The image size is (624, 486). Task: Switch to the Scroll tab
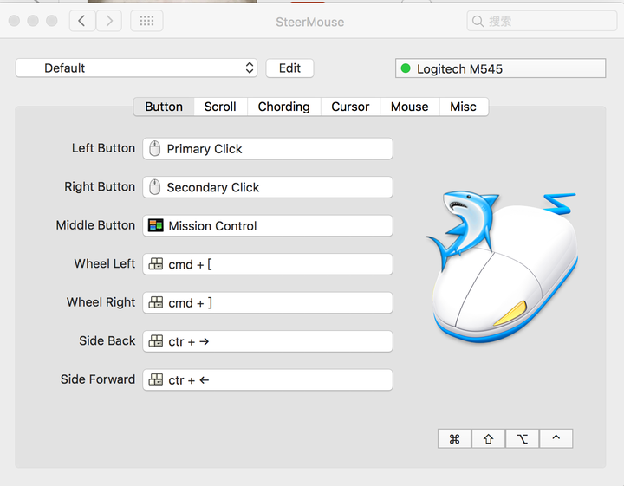tap(220, 107)
